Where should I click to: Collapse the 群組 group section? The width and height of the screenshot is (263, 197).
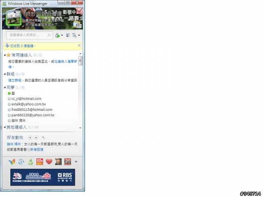[x=5, y=74]
